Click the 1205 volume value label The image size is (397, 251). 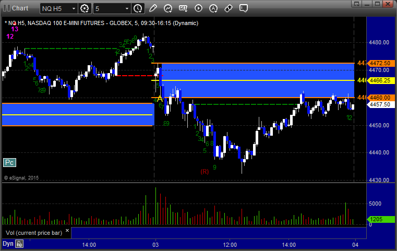[381, 219]
